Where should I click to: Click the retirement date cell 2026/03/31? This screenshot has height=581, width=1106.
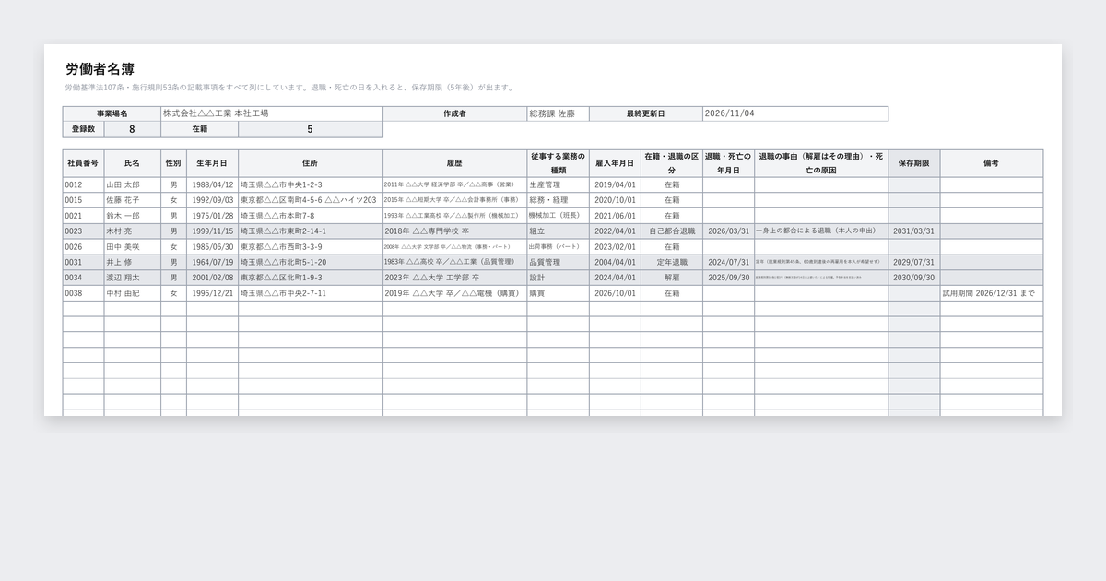pyautogui.click(x=728, y=231)
